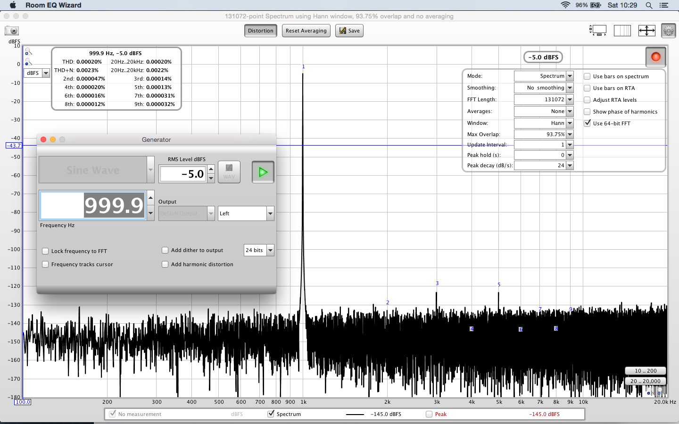The height and width of the screenshot is (424, 679).
Task: Open the Apple menu
Action: 13,5
